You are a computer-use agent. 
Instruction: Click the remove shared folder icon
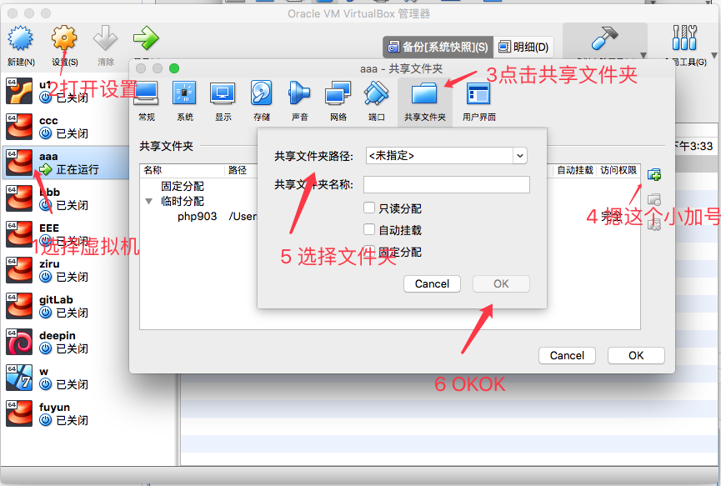click(653, 224)
